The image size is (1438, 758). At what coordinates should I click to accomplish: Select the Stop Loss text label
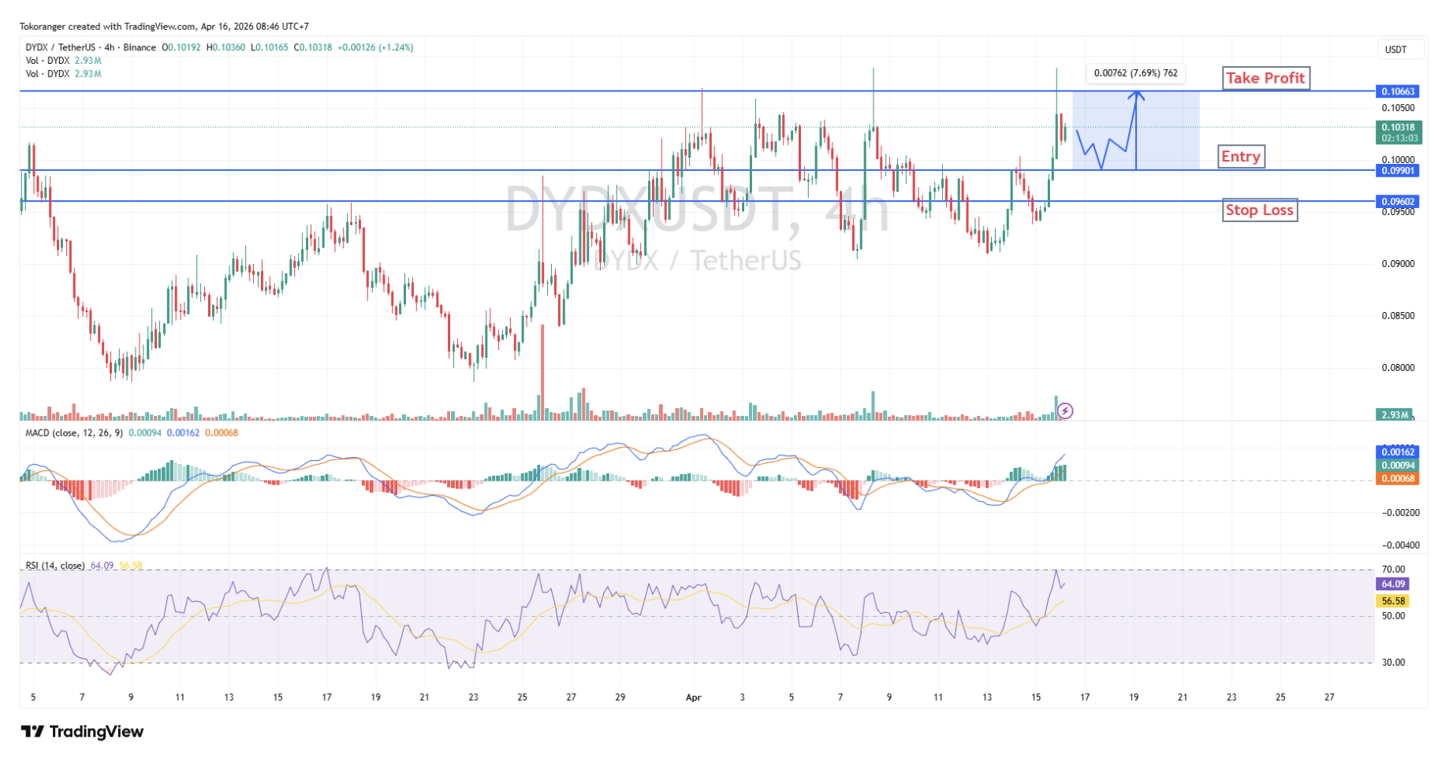point(1259,210)
